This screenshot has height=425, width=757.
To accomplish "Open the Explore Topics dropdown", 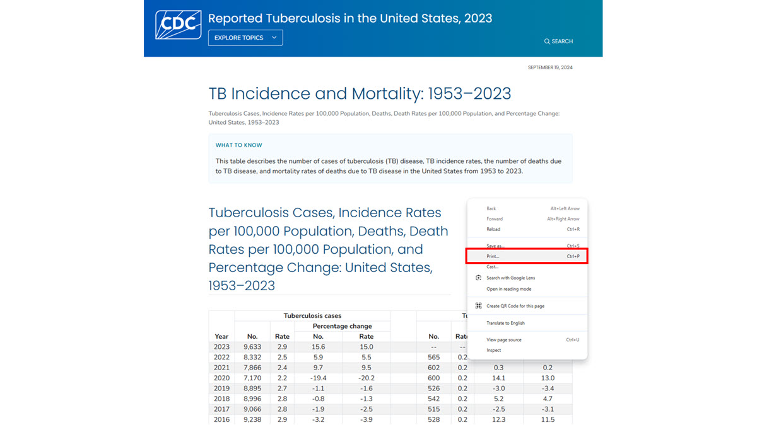I will (x=245, y=38).
